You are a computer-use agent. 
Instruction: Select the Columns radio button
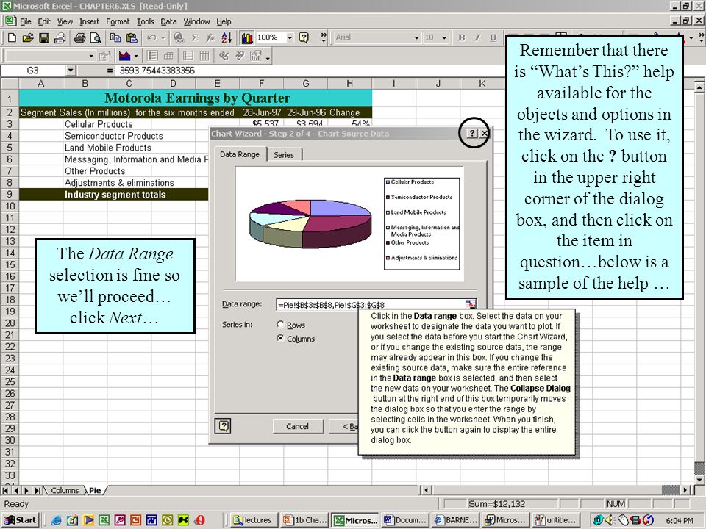point(280,338)
